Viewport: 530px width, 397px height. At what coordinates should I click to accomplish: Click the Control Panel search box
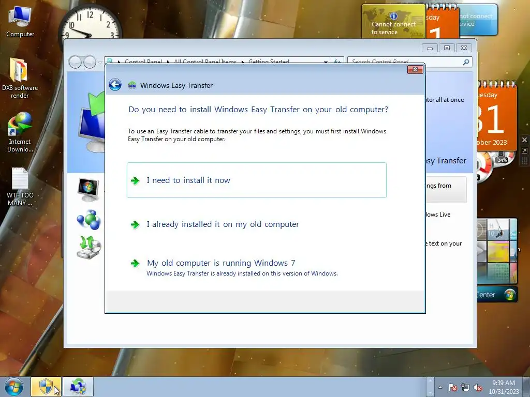pos(405,62)
